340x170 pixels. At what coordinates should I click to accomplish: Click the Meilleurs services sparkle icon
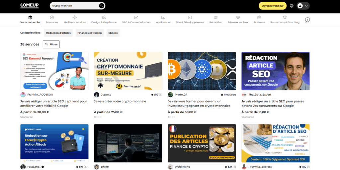tap(75, 17)
